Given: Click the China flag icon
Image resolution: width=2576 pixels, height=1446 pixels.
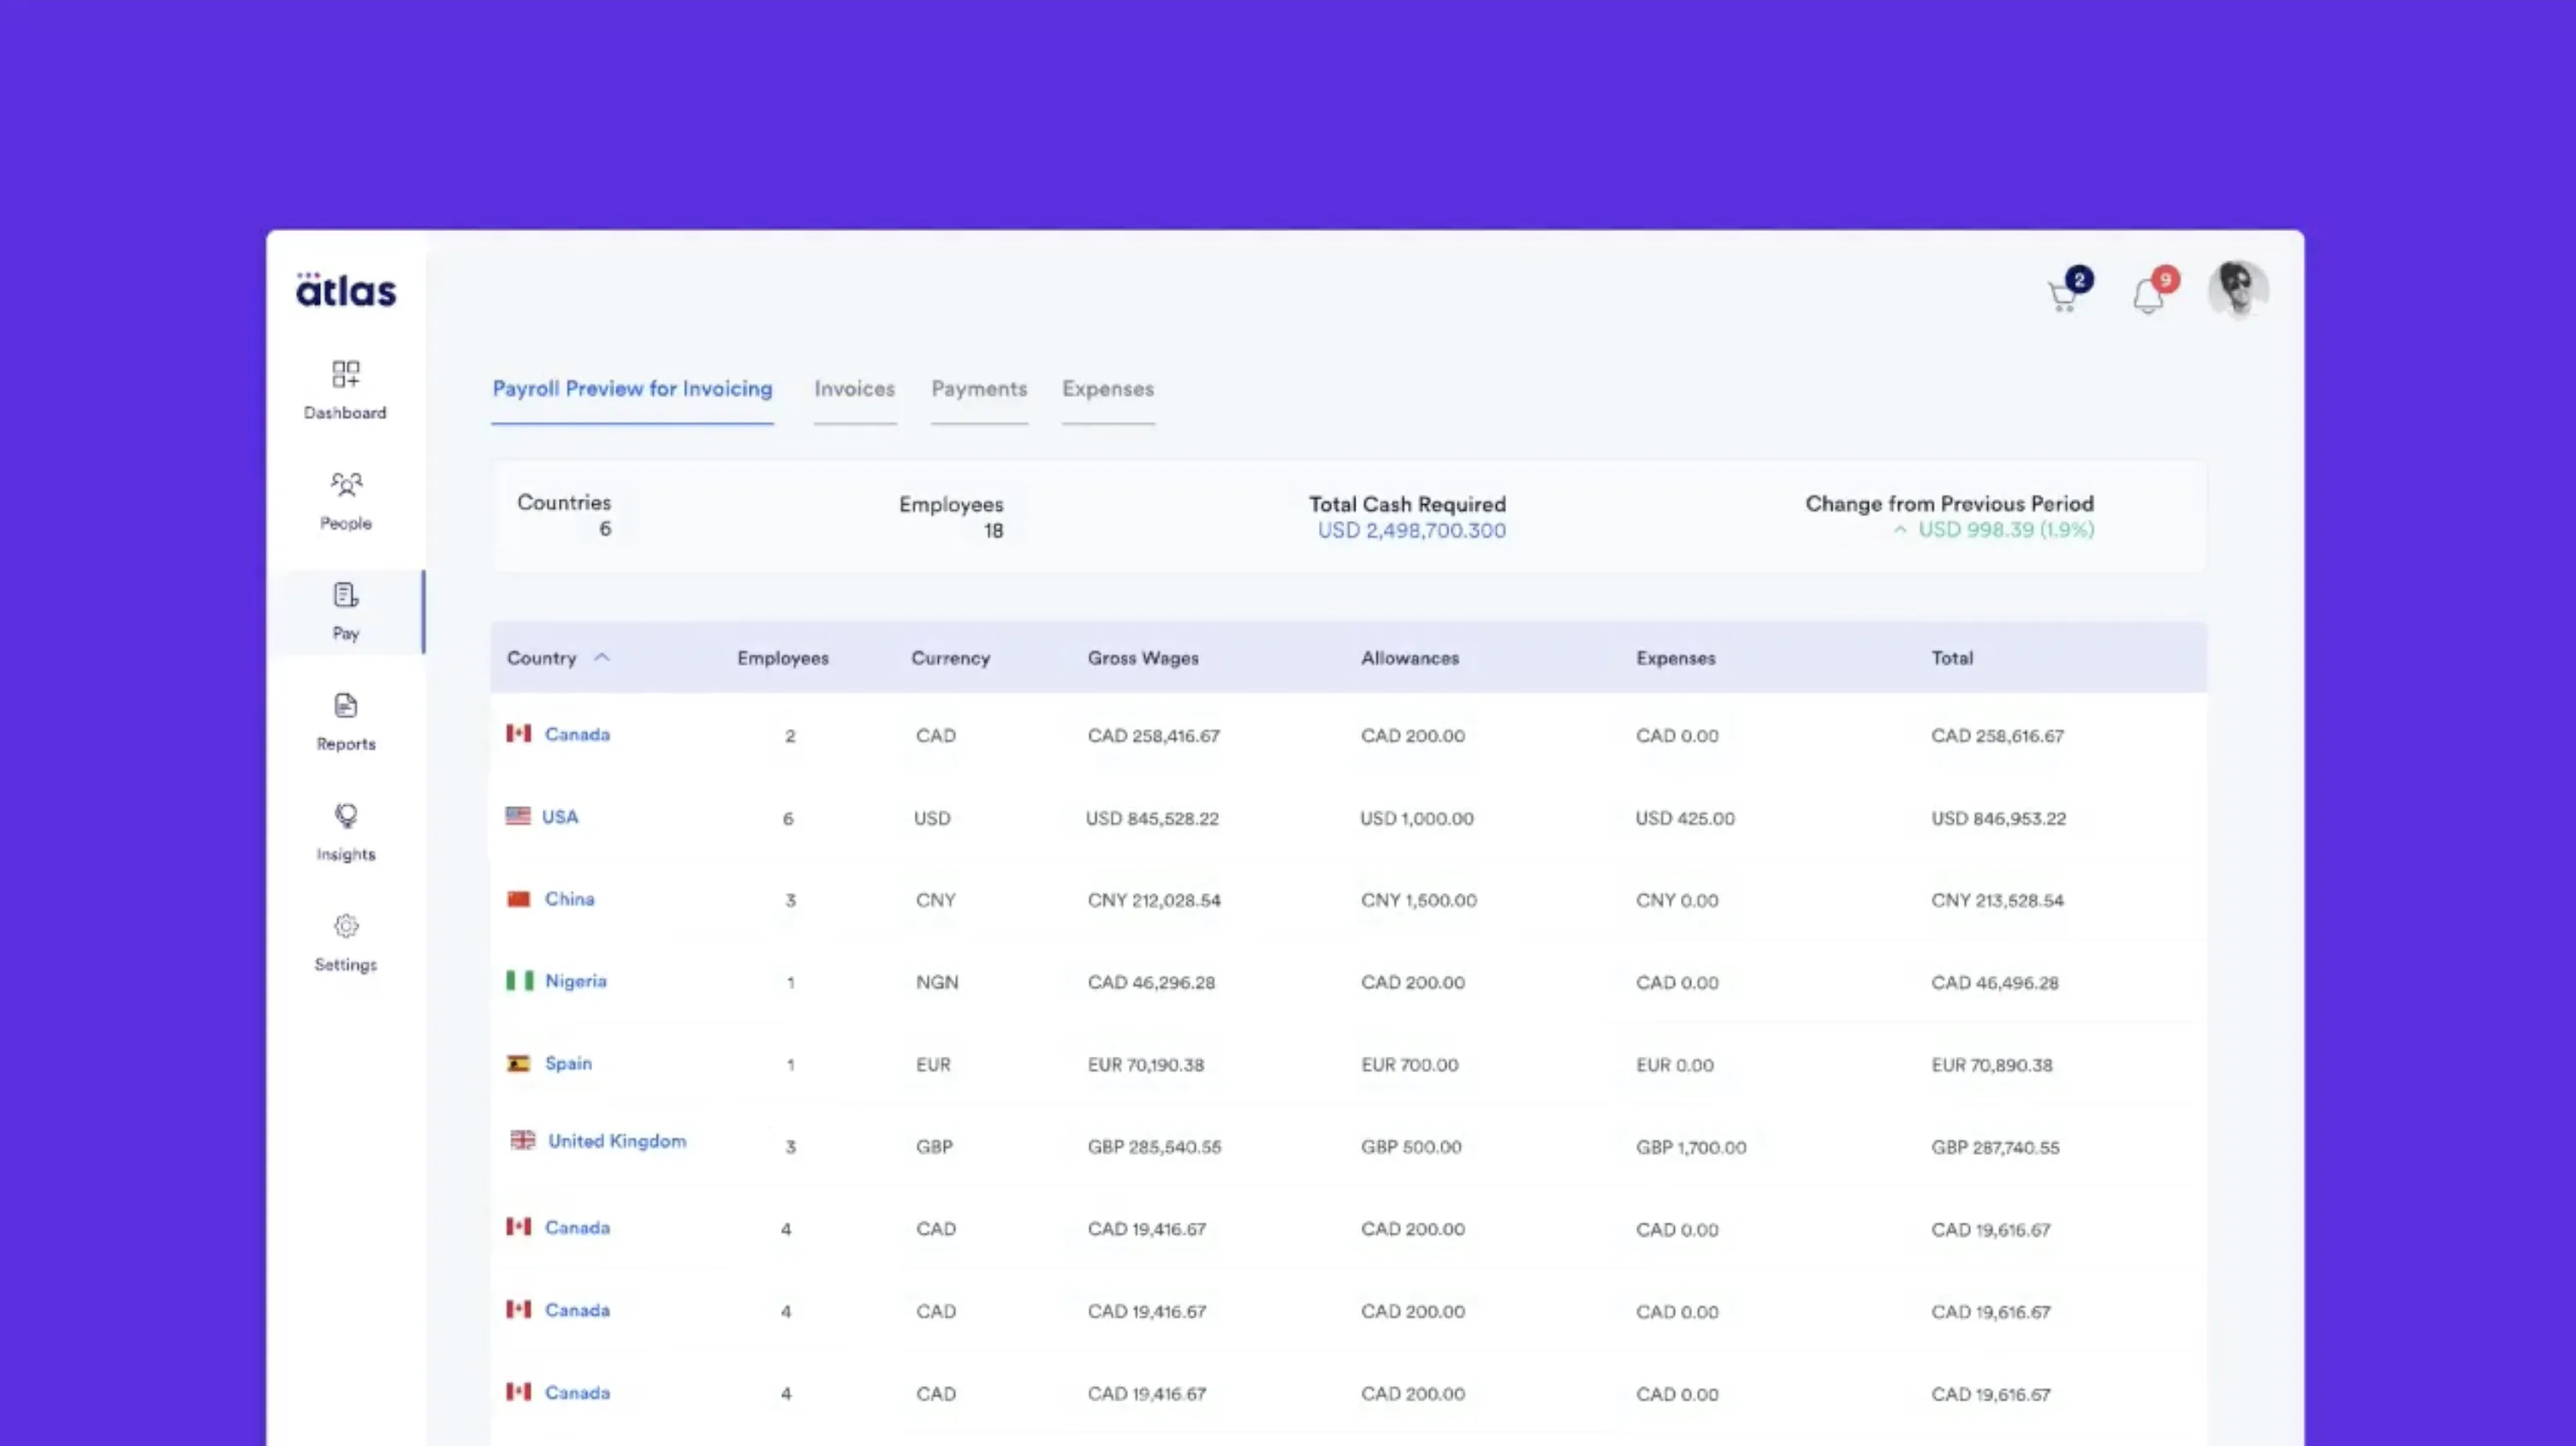Looking at the screenshot, I should (518, 898).
